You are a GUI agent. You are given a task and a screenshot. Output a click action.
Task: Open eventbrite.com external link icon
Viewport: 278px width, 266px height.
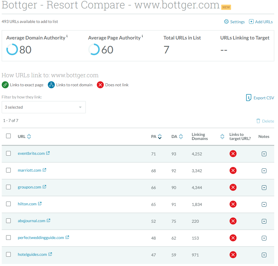(48, 153)
